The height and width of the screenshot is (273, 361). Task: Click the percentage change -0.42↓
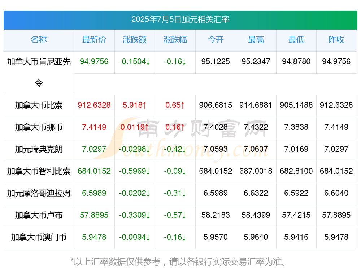coord(175,149)
